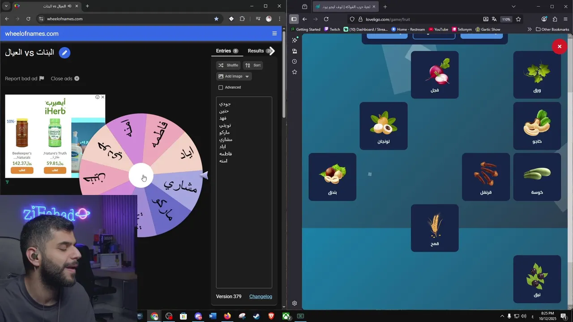
Task: Click inside the entries text box
Action: [244, 192]
